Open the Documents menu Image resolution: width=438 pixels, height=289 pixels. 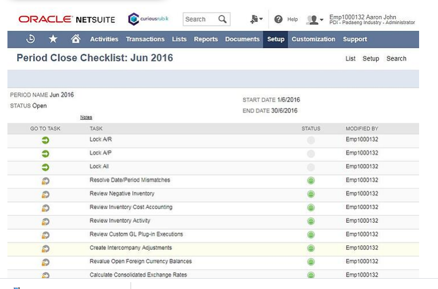point(242,39)
